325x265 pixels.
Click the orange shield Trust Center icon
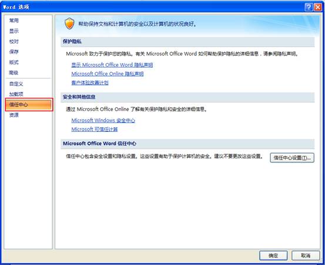(69, 23)
